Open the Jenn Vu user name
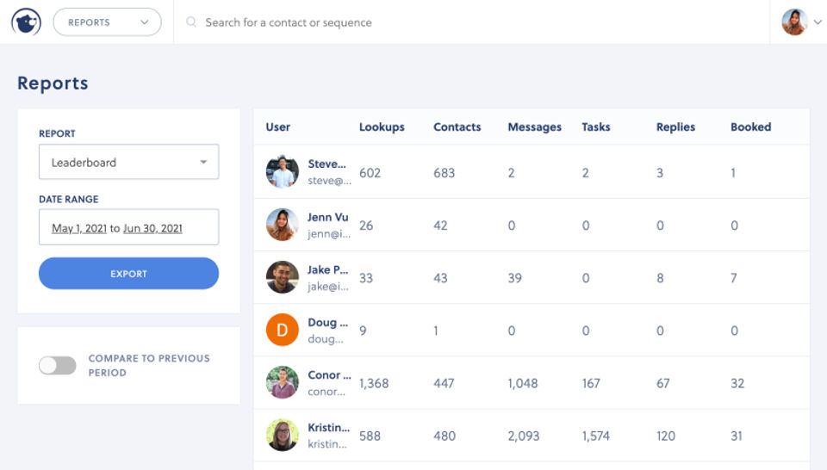The height and width of the screenshot is (470, 827). pyautogui.click(x=328, y=217)
